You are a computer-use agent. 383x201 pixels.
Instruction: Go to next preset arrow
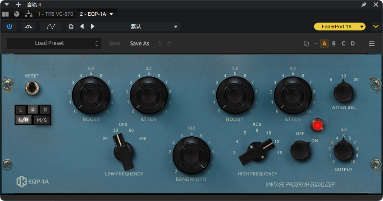[92, 27]
